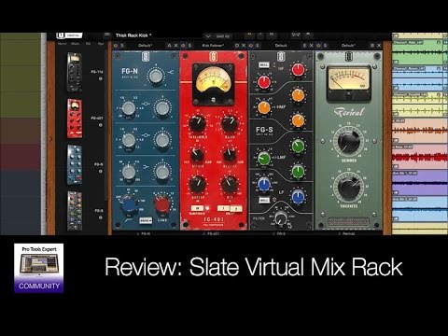Screen dimensions: 448x336
Task: Click the red audio clip in the Pro Tools window
Action: point(419,157)
